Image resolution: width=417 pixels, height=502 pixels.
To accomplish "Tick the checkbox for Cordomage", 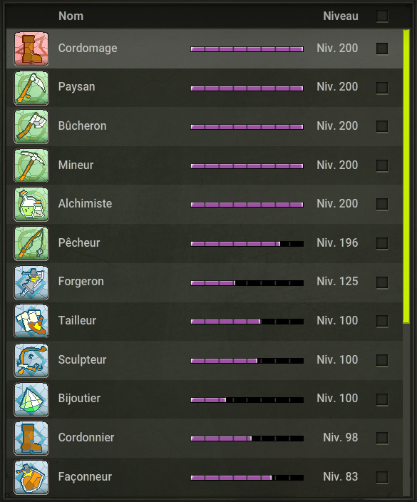I will 382,48.
